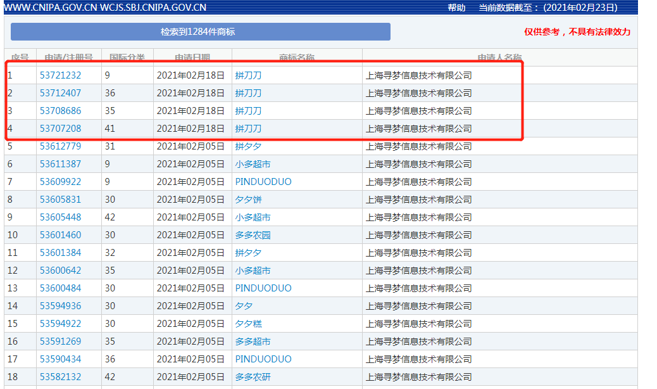The width and height of the screenshot is (657, 389).
Task: Open registration number 53601384
Action: tap(60, 253)
